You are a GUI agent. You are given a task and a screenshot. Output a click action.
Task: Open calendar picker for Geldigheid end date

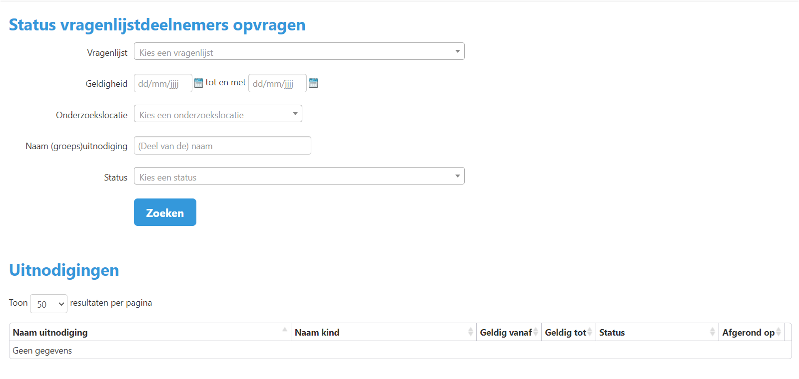click(x=313, y=83)
